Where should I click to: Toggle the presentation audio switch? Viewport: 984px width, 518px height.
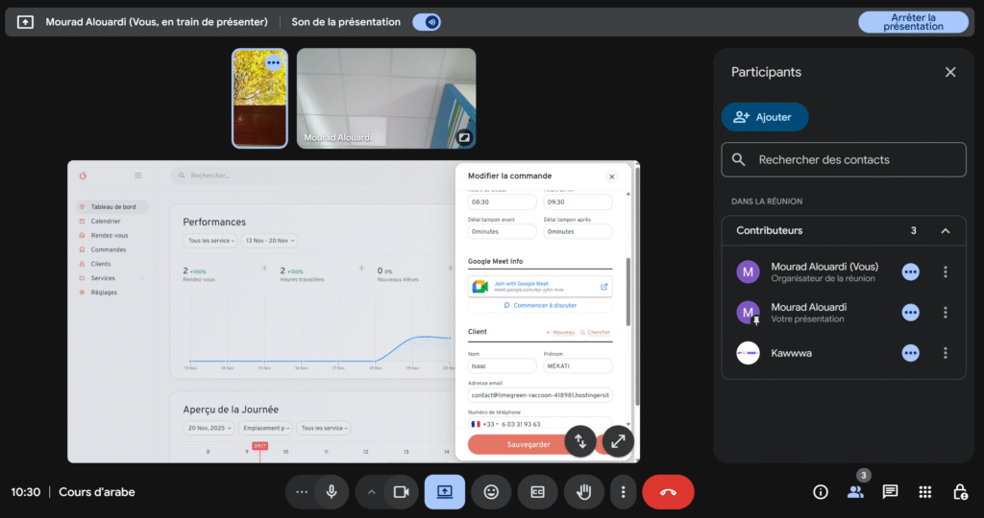click(426, 22)
